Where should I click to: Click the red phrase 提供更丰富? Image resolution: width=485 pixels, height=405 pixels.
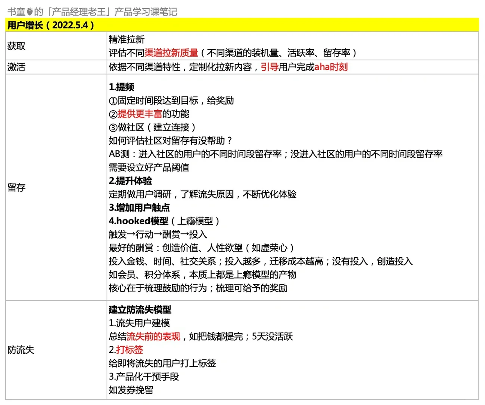(x=140, y=114)
